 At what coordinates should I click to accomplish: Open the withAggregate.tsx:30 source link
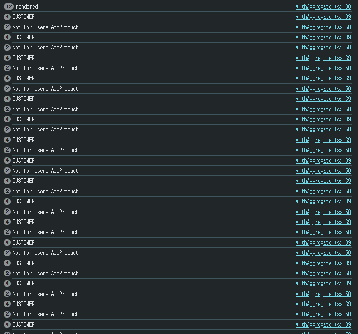pyautogui.click(x=323, y=6)
